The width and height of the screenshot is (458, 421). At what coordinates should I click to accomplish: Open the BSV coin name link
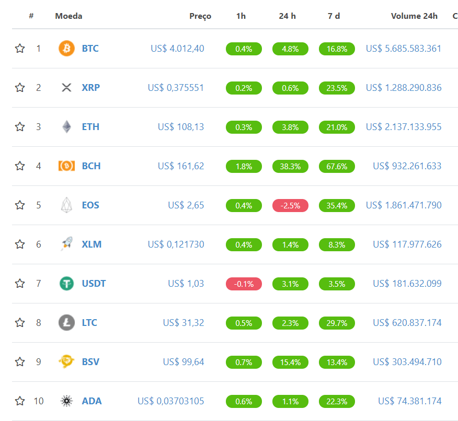coord(90,362)
